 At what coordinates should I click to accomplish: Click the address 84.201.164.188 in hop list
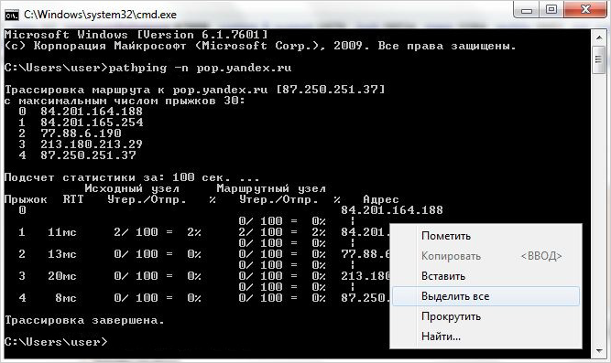coord(92,112)
